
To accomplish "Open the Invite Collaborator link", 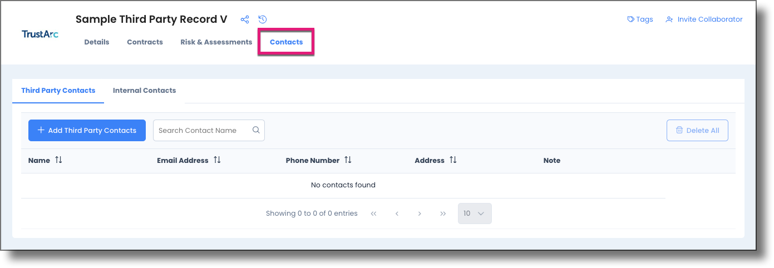I will click(704, 19).
